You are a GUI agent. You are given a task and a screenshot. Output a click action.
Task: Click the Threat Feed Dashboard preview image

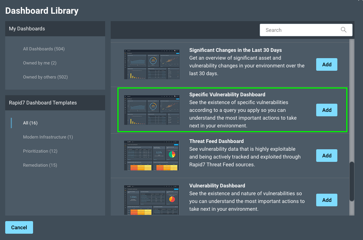(152, 156)
